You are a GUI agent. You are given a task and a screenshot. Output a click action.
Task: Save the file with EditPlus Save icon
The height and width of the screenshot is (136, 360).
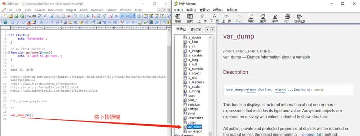[x=17, y=16]
